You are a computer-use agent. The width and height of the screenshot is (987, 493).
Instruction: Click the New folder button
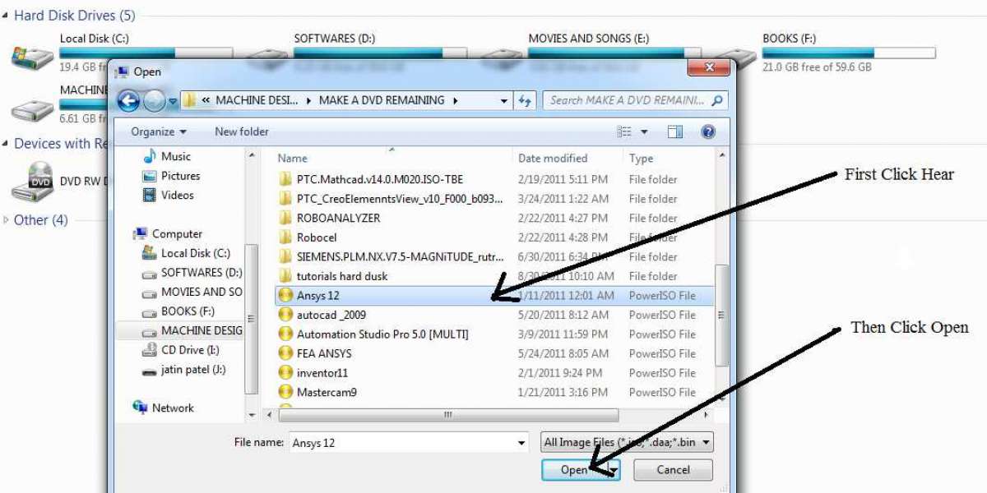[x=241, y=131]
